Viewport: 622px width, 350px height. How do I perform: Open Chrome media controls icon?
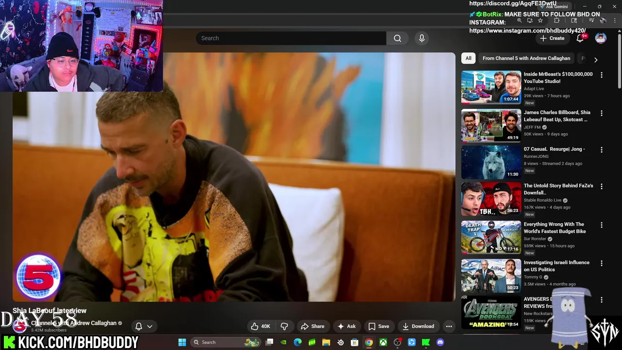[x=591, y=20]
